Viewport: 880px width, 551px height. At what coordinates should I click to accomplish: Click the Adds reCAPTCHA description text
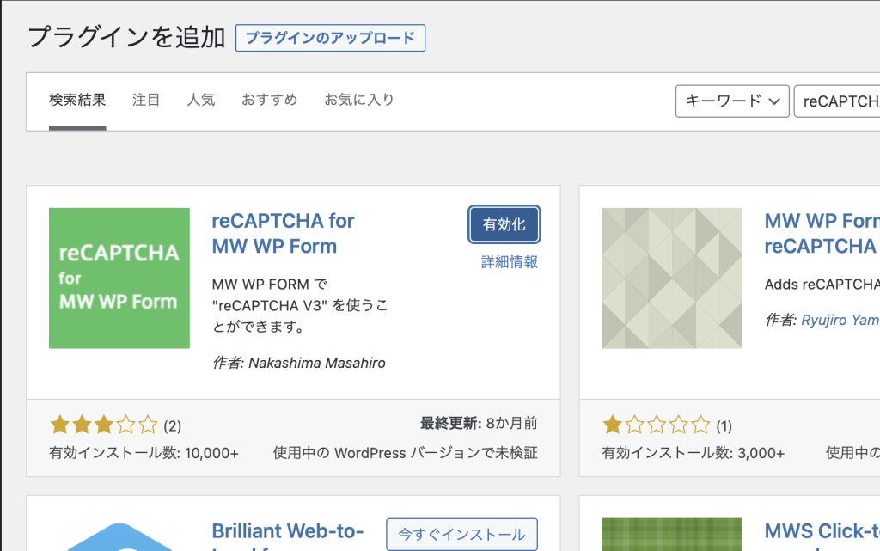click(822, 285)
